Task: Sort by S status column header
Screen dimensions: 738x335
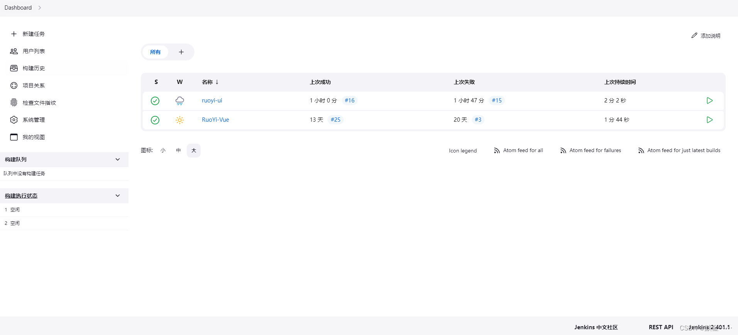Action: (156, 82)
